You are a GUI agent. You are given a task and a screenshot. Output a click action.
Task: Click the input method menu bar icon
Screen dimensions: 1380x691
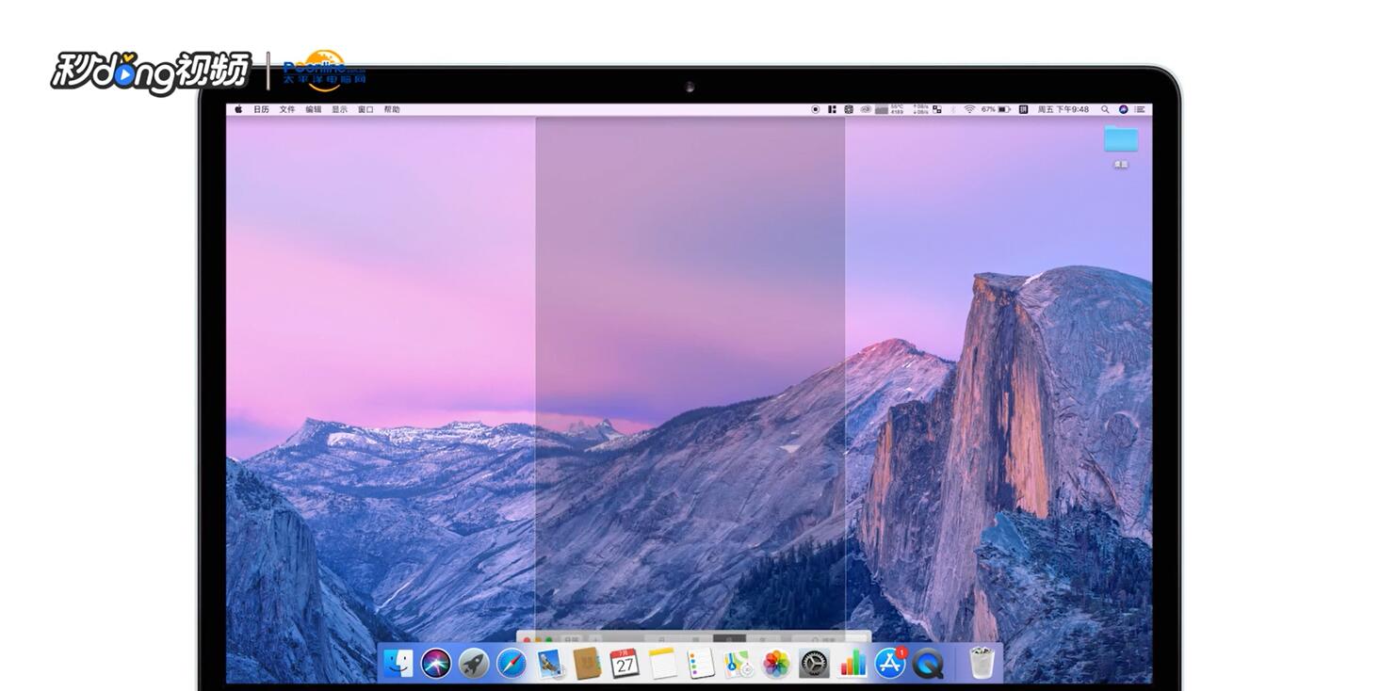click(1023, 109)
